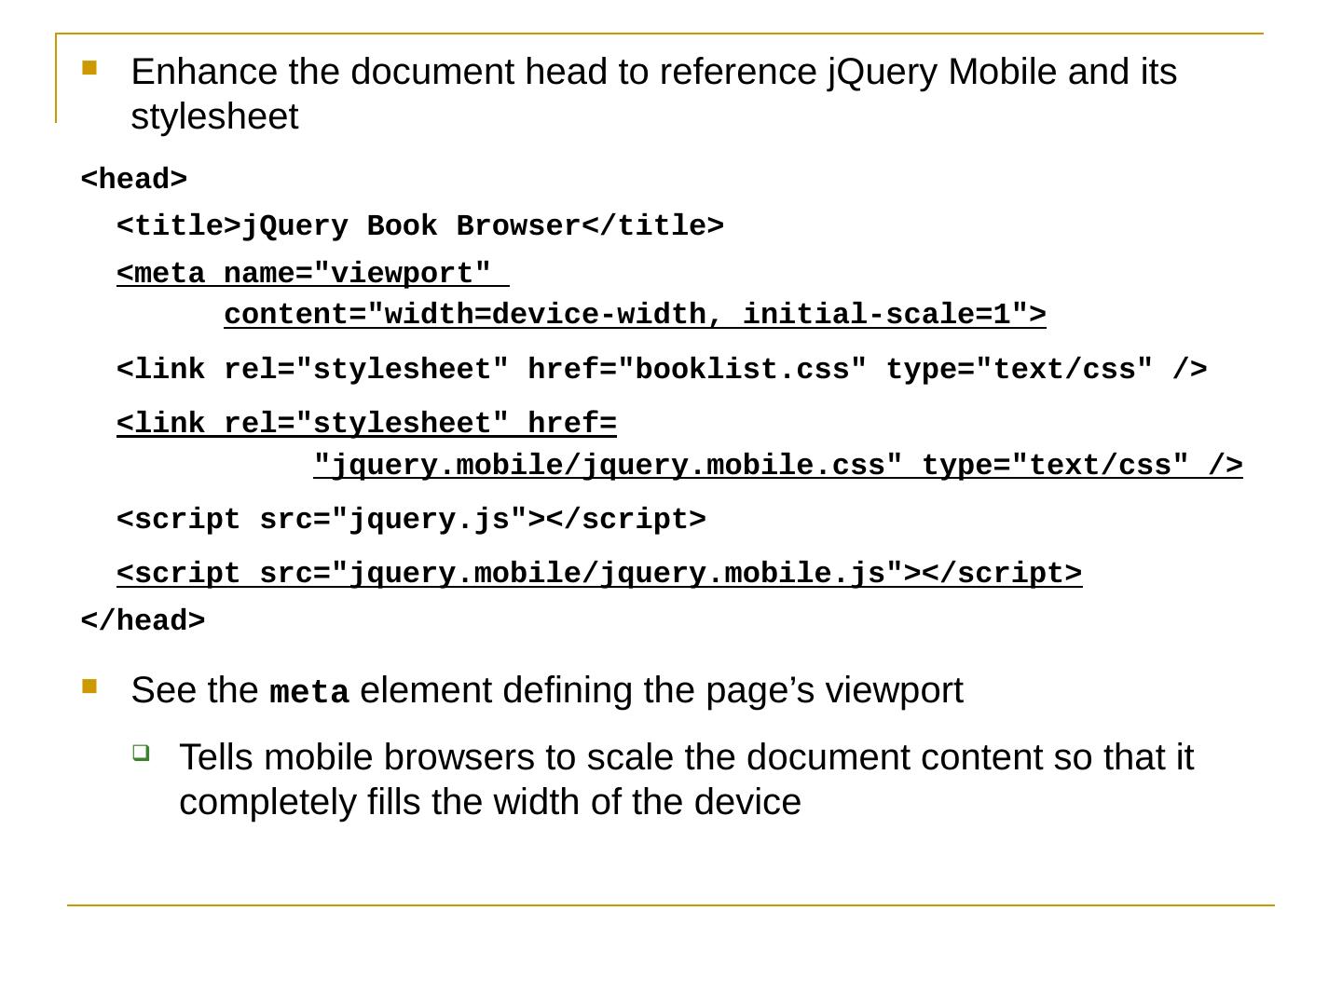Select the bullet "See the meta element"

point(547,691)
